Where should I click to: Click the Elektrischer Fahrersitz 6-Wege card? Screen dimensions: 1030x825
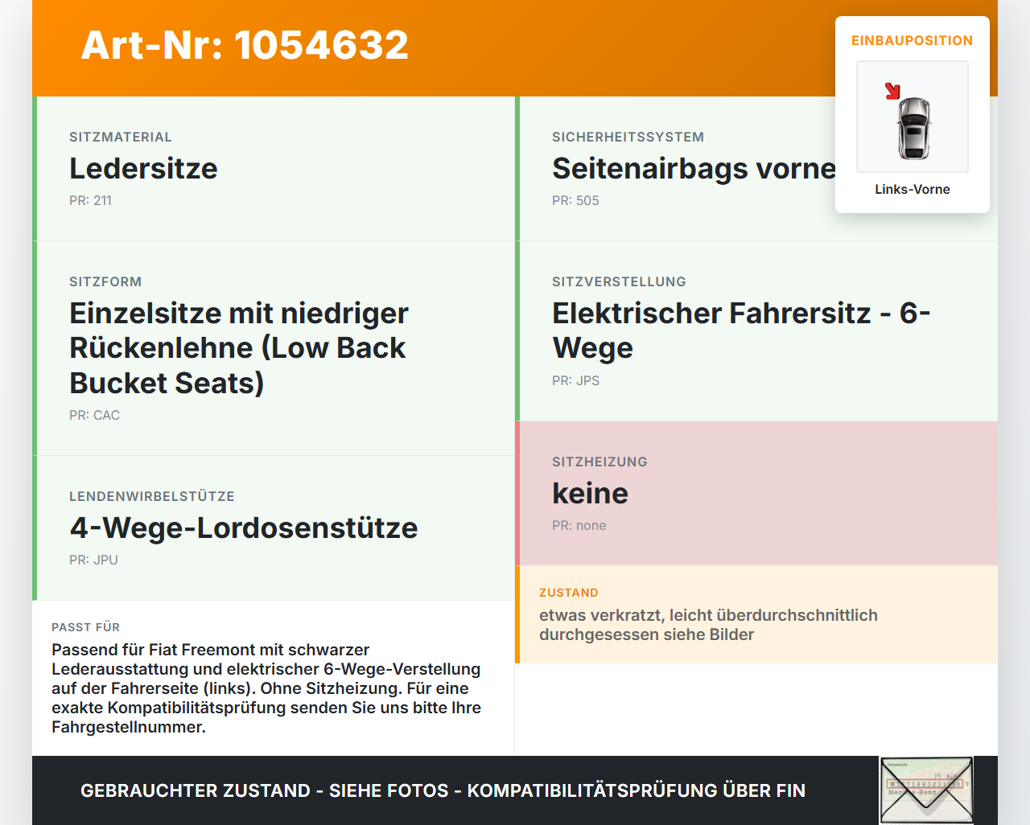756,331
